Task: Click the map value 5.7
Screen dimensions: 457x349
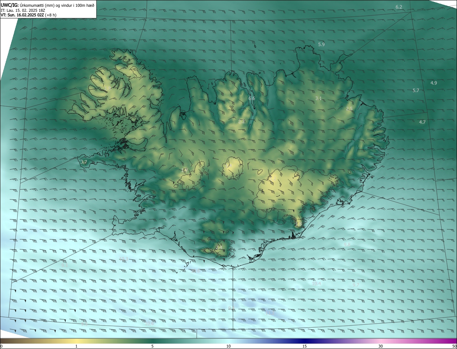Action: 416,91
